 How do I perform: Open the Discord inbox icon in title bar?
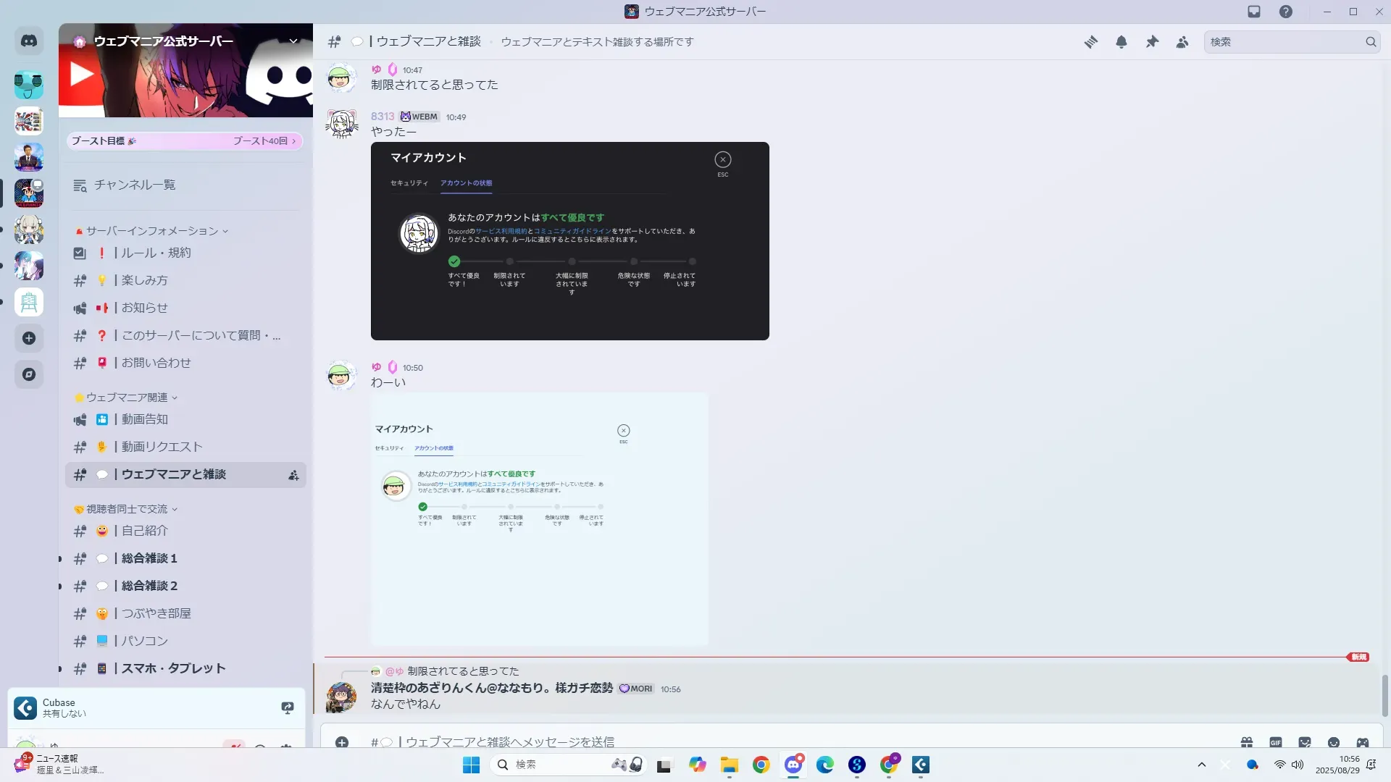[1254, 12]
